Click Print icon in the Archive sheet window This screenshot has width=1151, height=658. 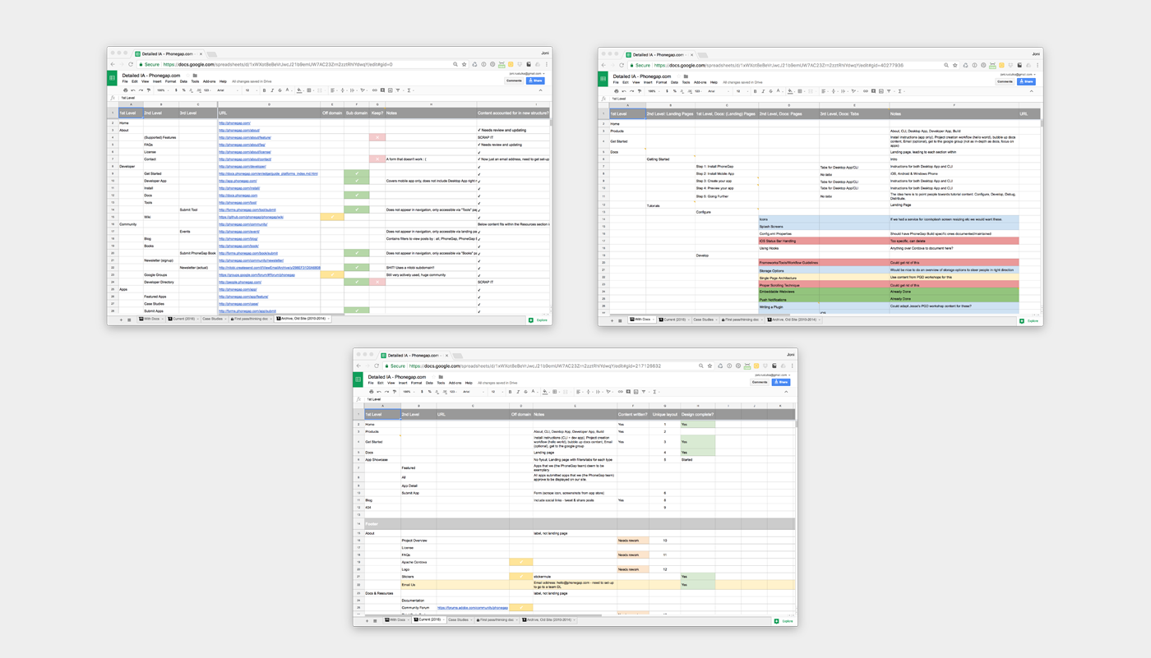(125, 90)
